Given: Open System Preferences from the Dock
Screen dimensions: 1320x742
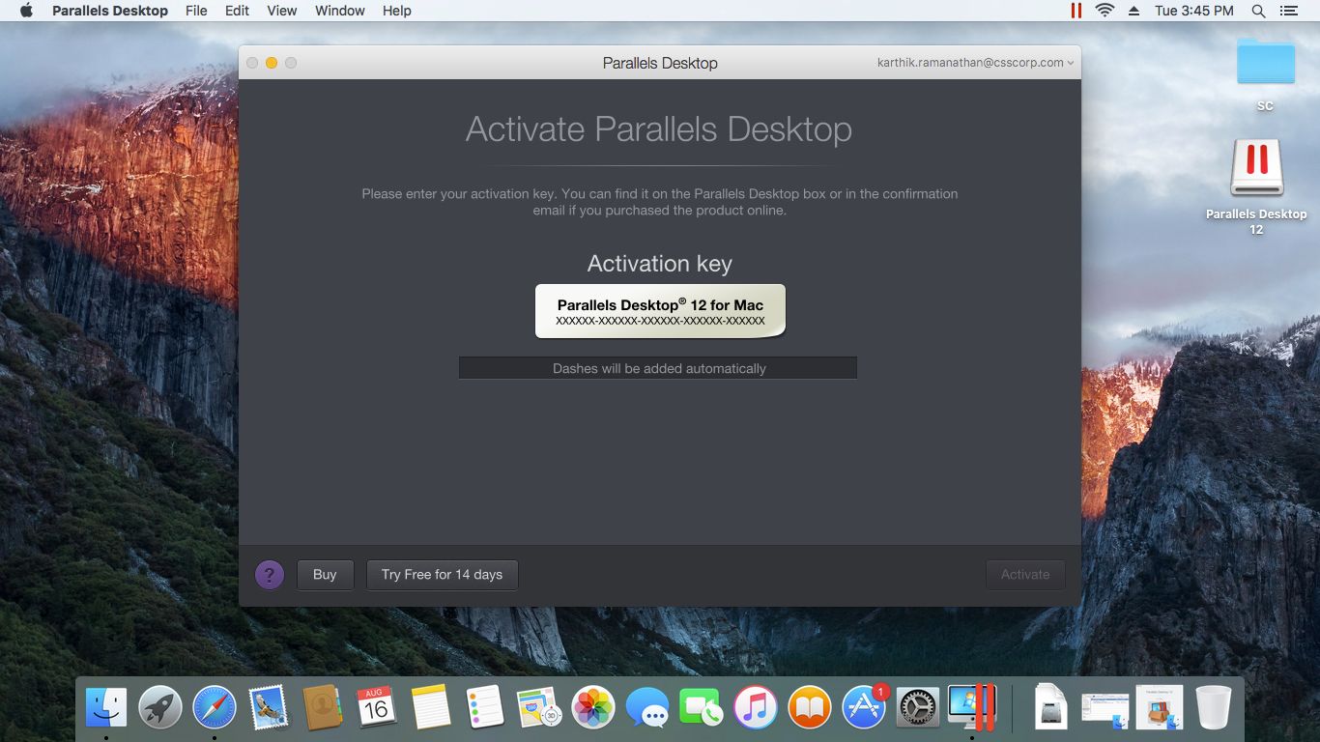Looking at the screenshot, I should (x=918, y=708).
